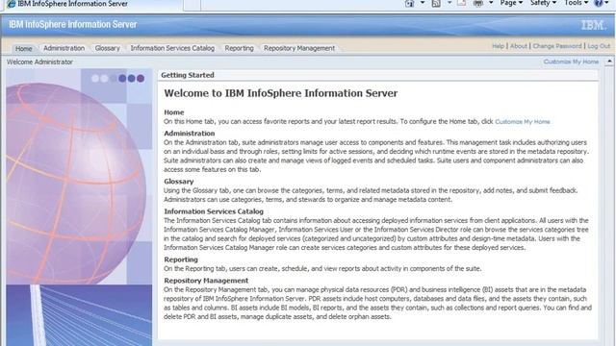This screenshot has width=616, height=346.
Task: Go to the Reporting tab
Action: point(239,48)
